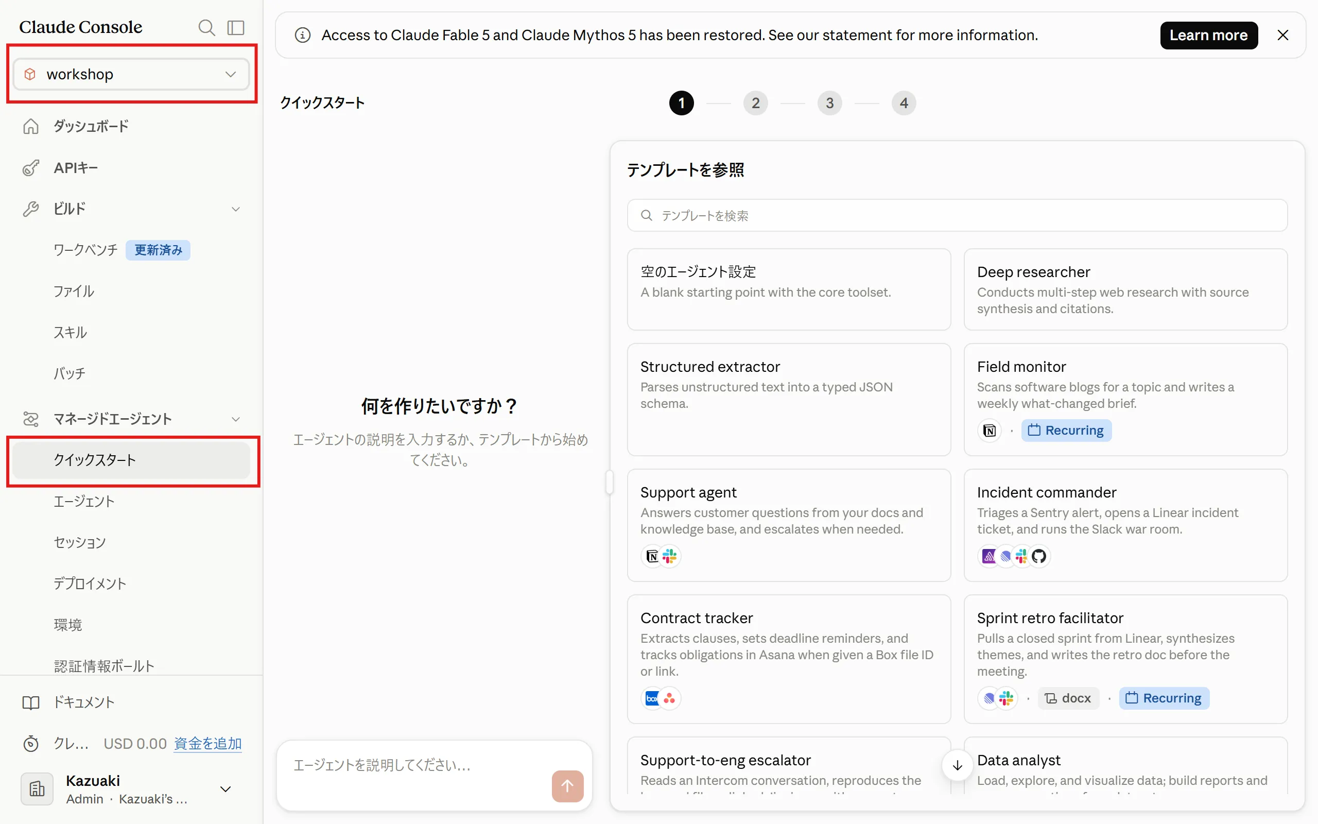The width and height of the screenshot is (1318, 824).
Task: Click Recurring badge on Field monitor
Action: [1066, 431]
